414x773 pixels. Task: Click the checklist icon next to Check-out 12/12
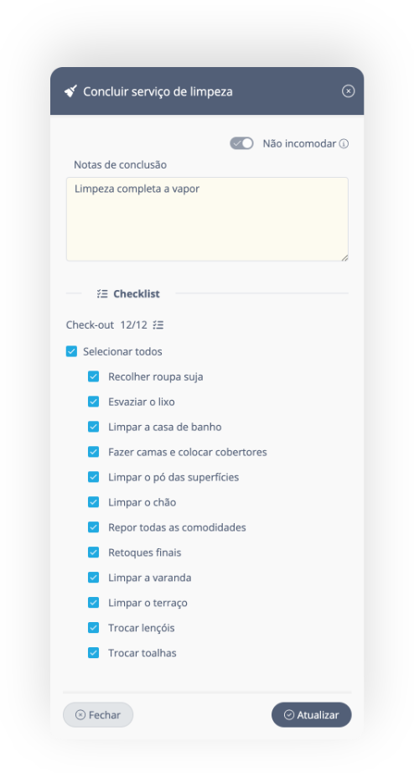(158, 324)
